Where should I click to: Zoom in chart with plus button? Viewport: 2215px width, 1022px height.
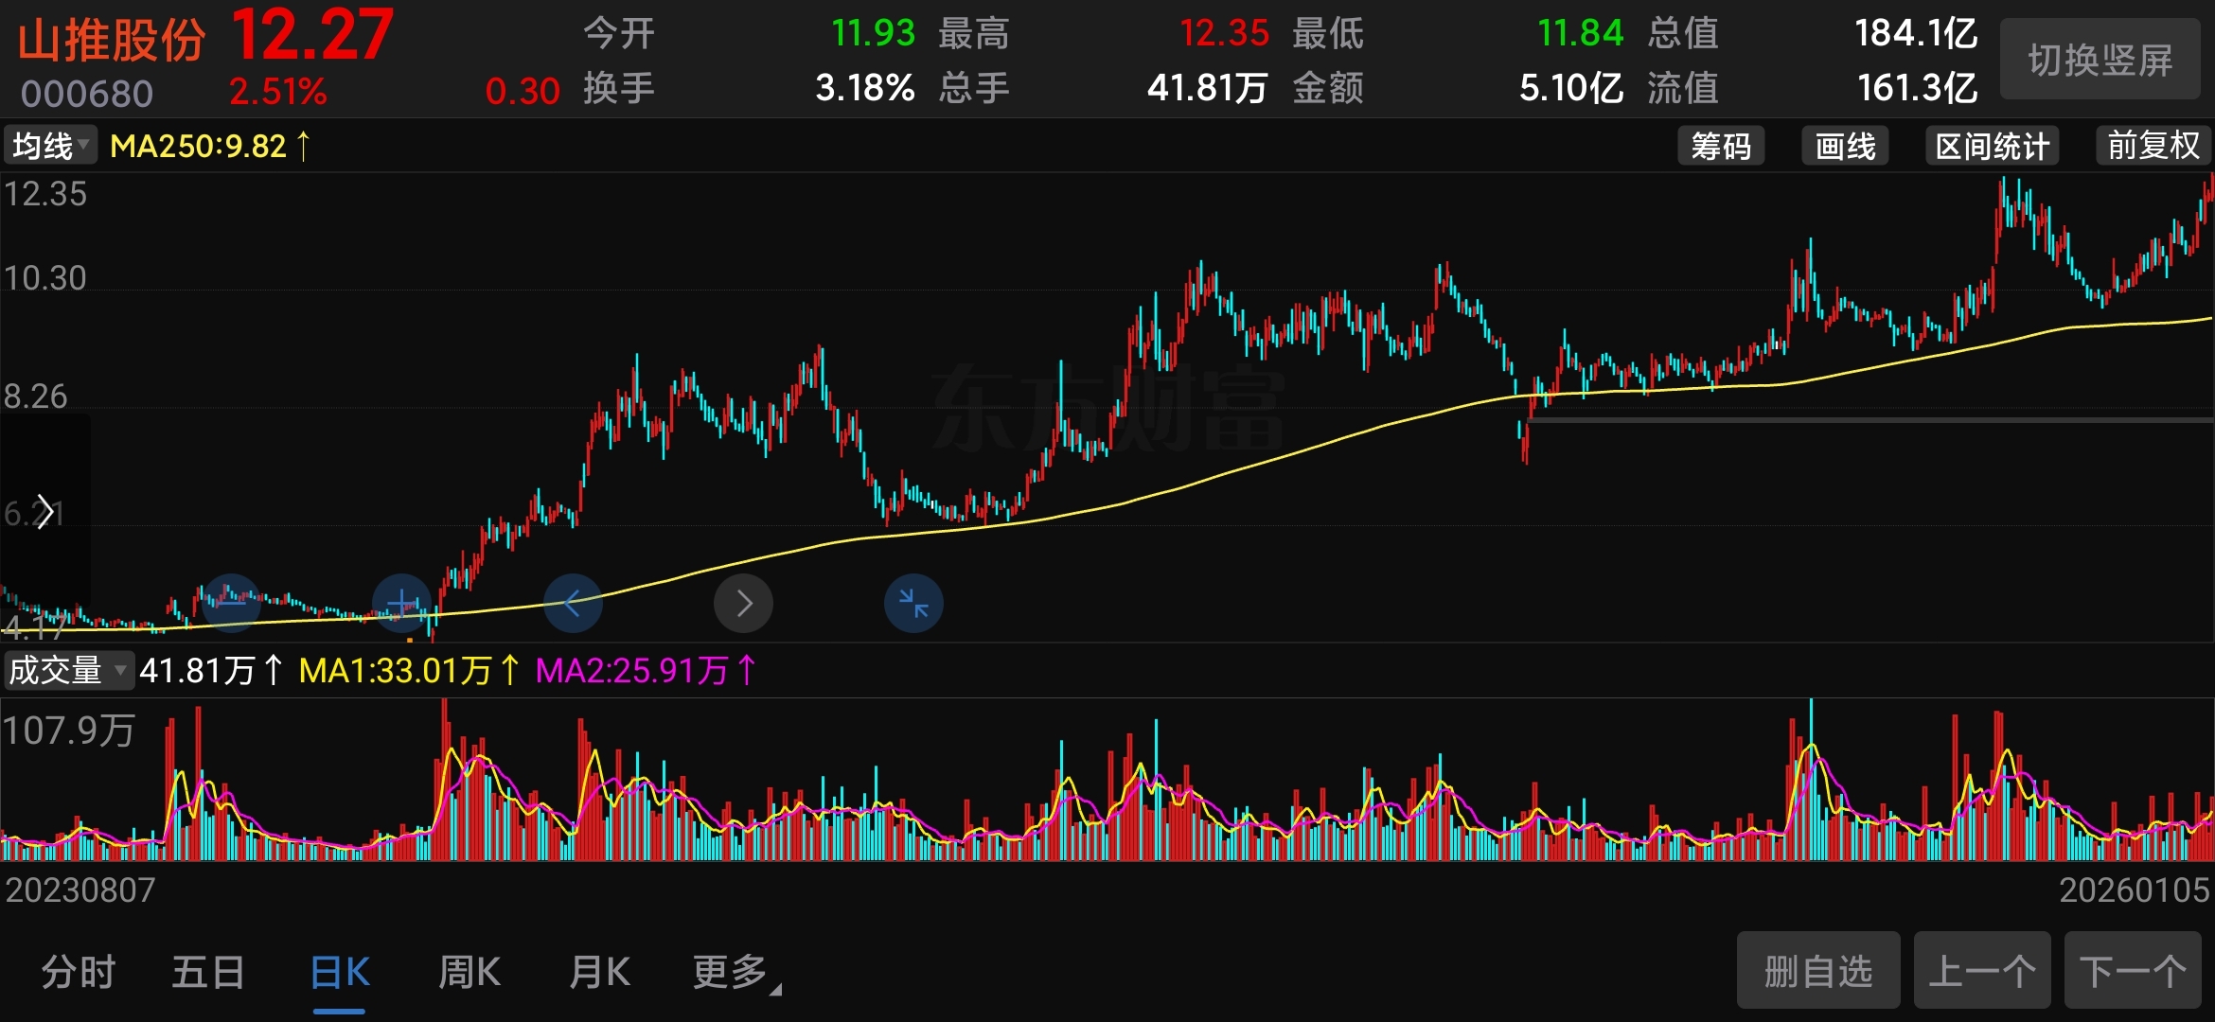point(402,603)
